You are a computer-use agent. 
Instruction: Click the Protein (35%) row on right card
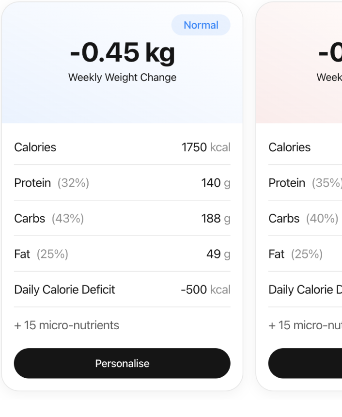(x=305, y=183)
